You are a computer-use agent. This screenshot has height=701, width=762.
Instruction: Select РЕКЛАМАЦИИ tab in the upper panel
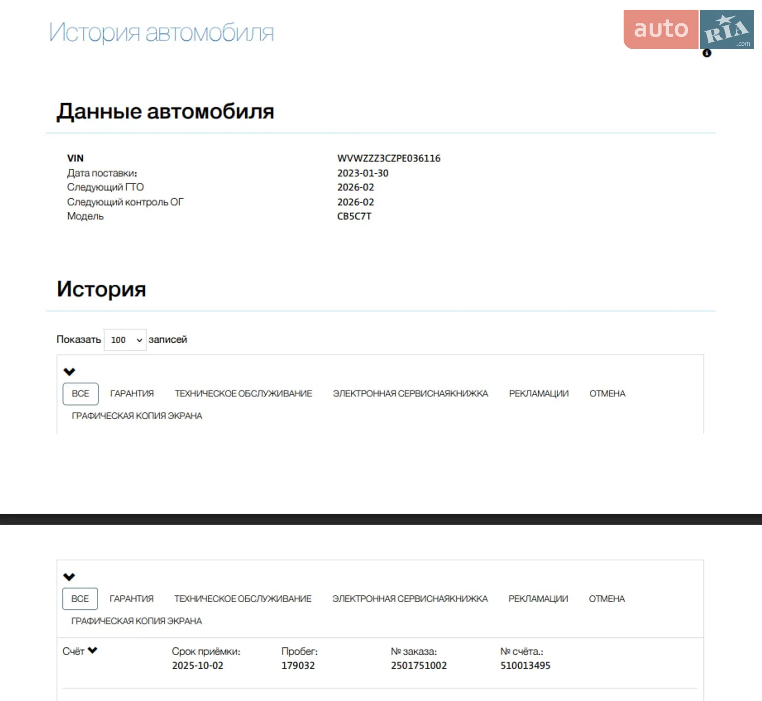(x=539, y=393)
